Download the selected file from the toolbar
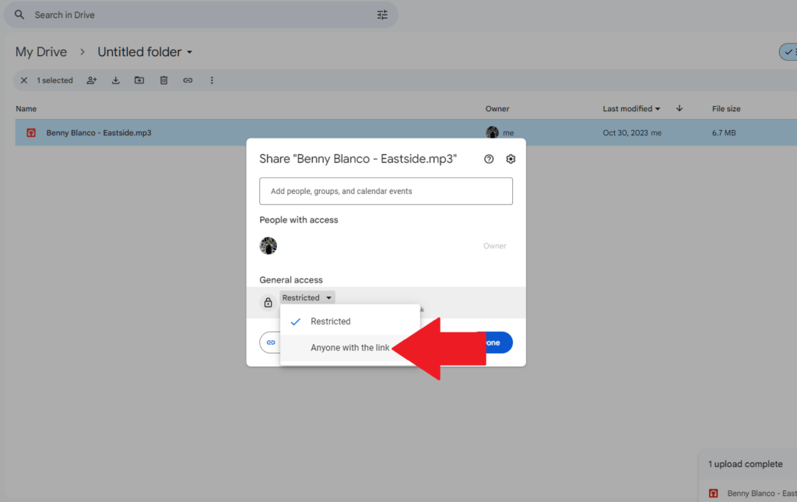 click(116, 80)
